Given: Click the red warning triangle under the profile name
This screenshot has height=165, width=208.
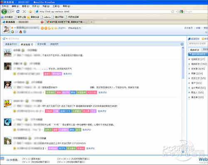Looking at the screenshot, I should pos(21,32).
